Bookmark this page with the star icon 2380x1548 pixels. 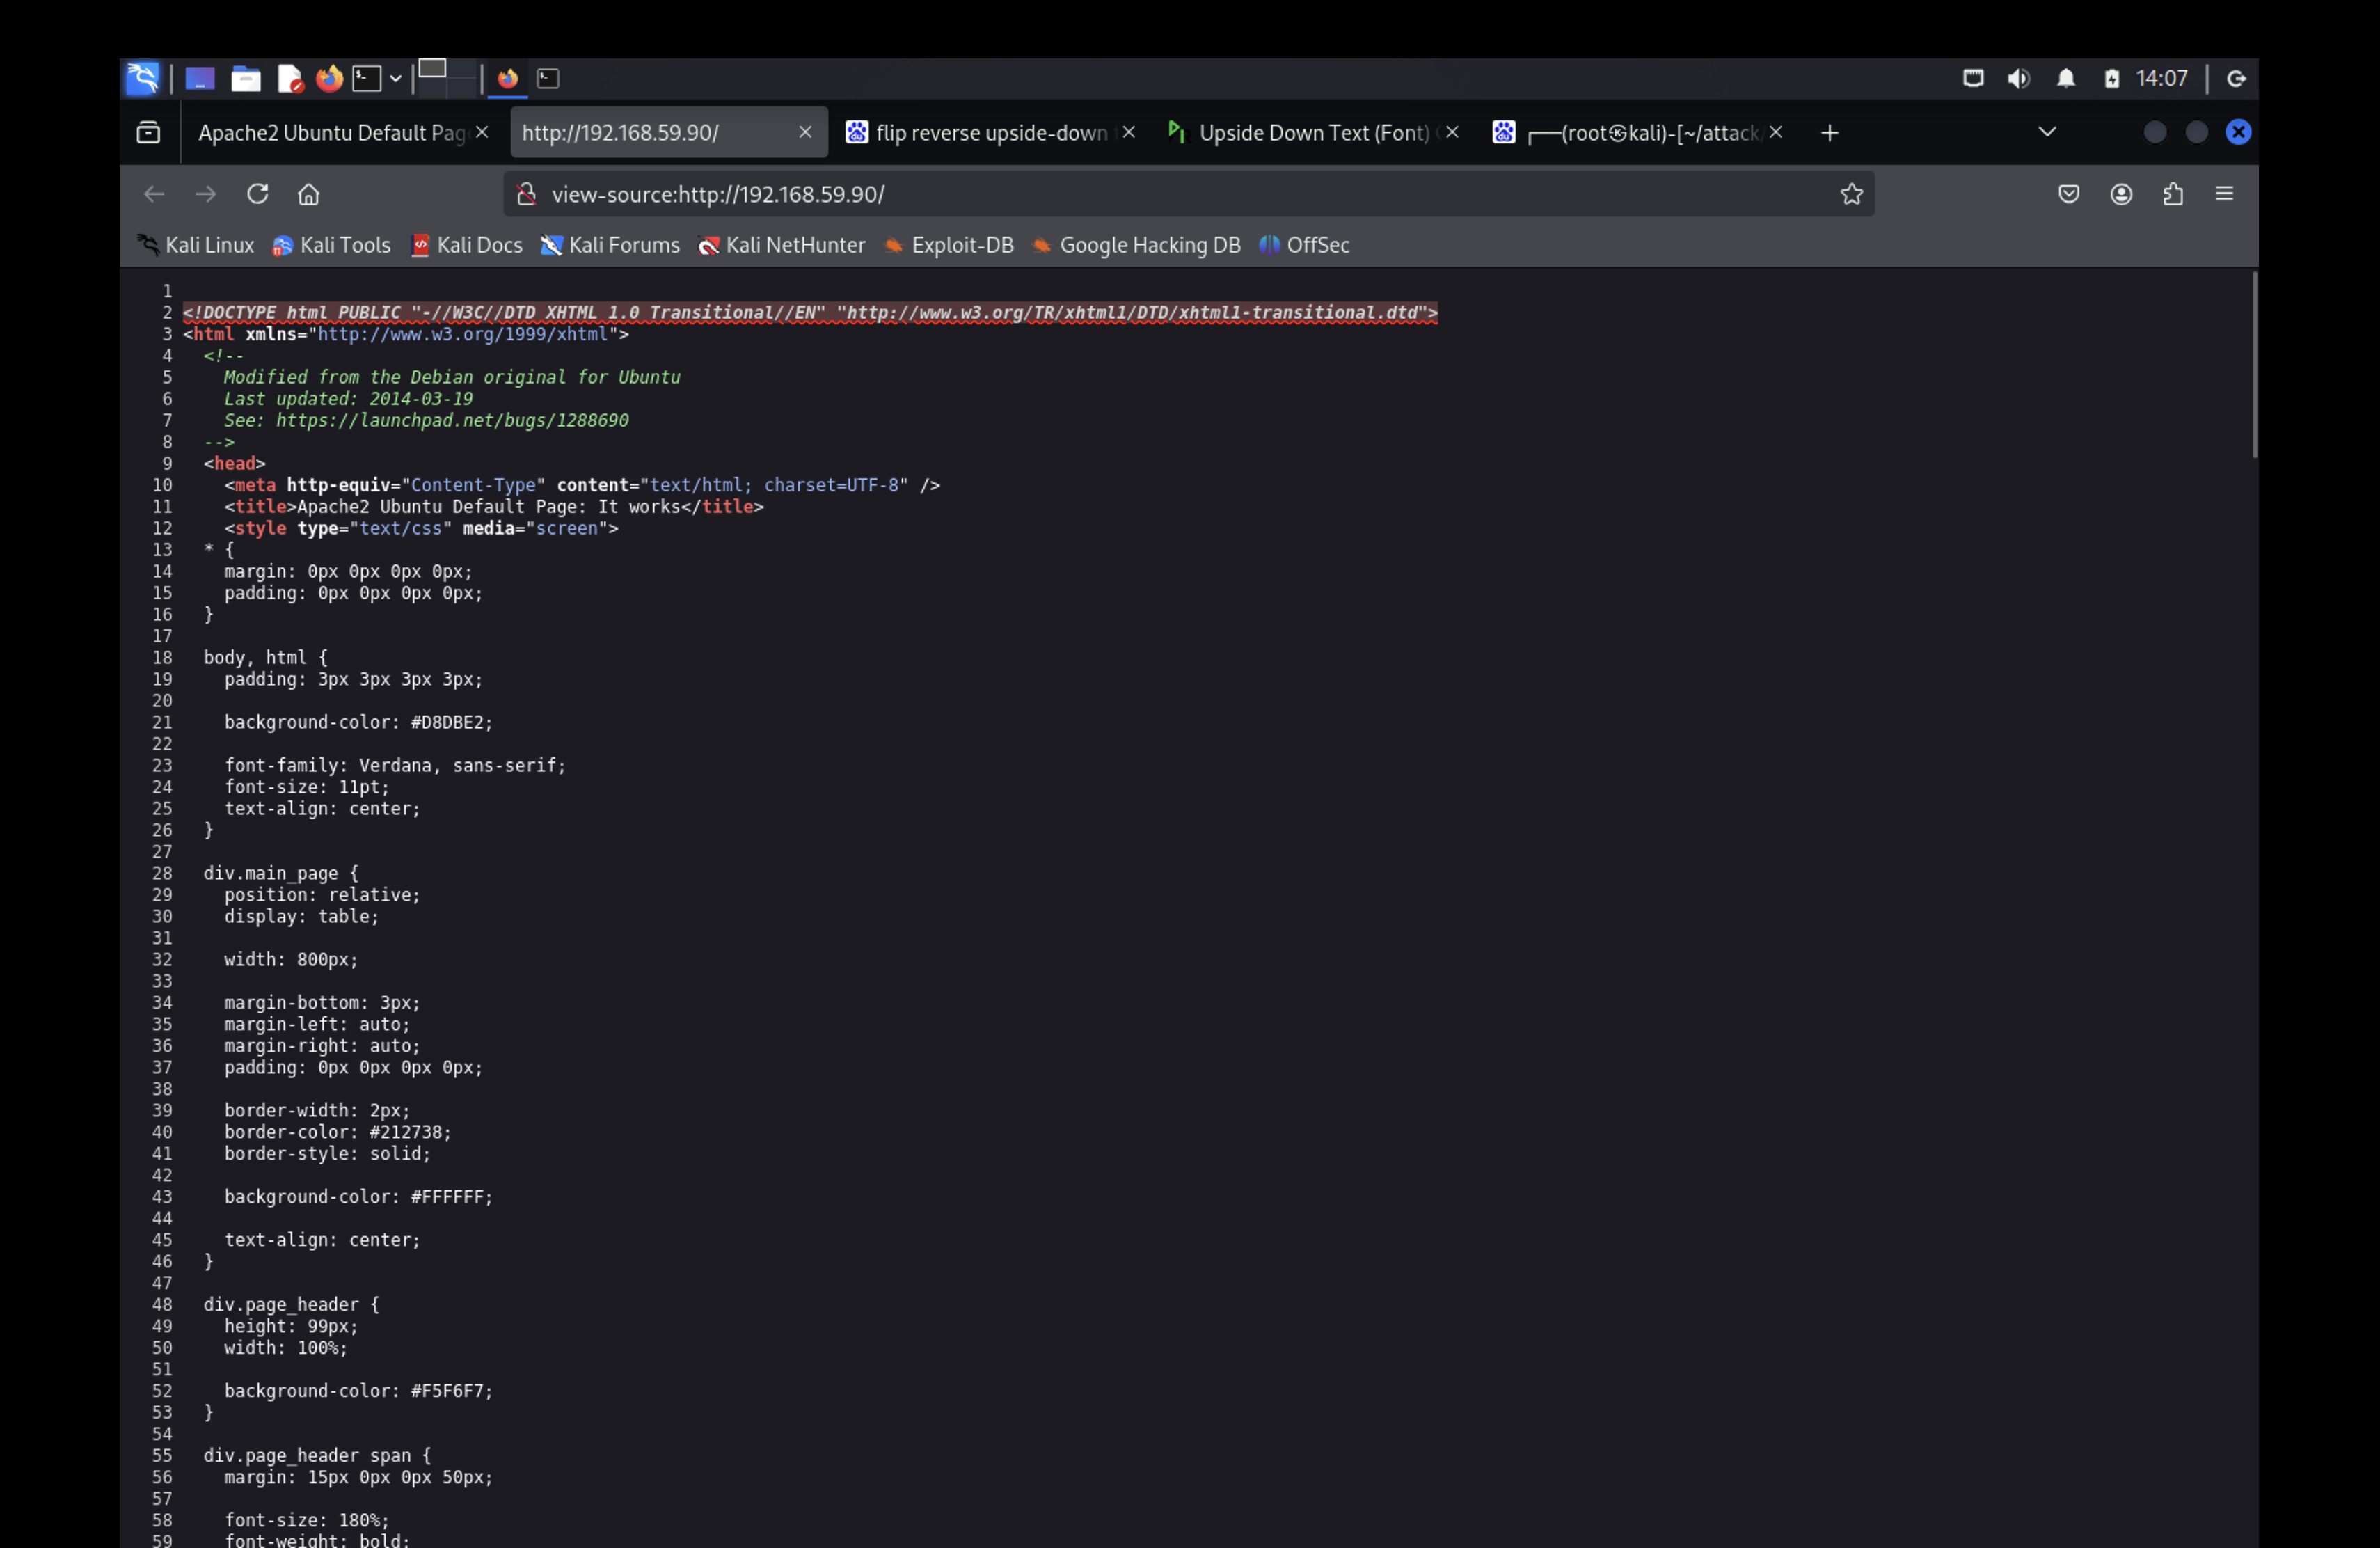[x=1851, y=194]
